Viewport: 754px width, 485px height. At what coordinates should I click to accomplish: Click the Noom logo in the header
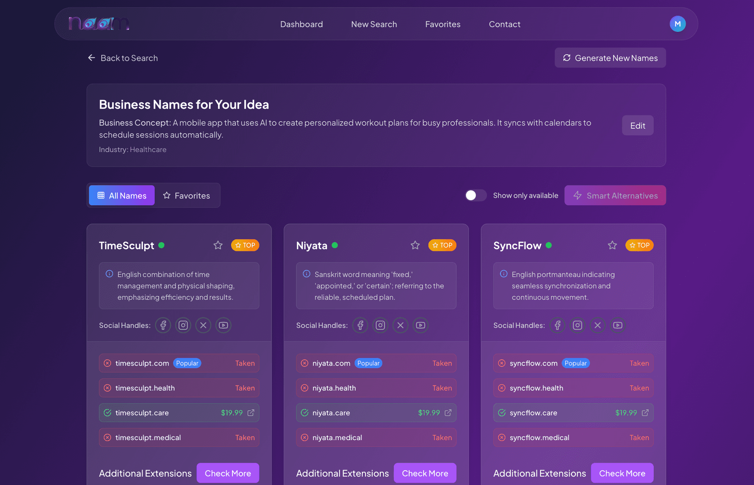(99, 24)
